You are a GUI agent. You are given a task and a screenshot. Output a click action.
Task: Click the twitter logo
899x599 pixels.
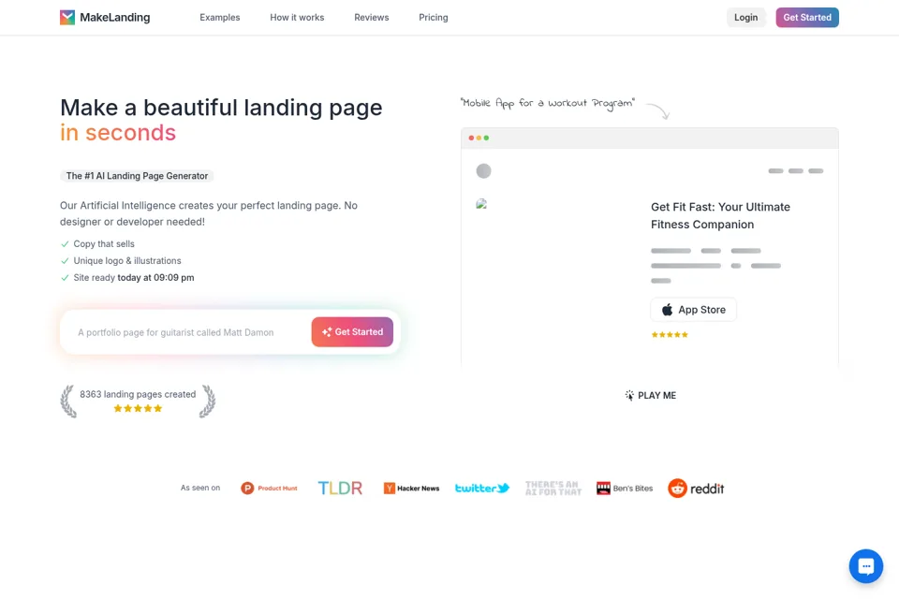[482, 488]
